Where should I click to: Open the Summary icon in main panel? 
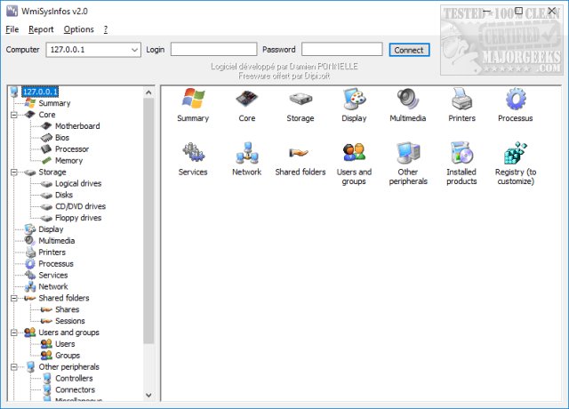click(193, 100)
